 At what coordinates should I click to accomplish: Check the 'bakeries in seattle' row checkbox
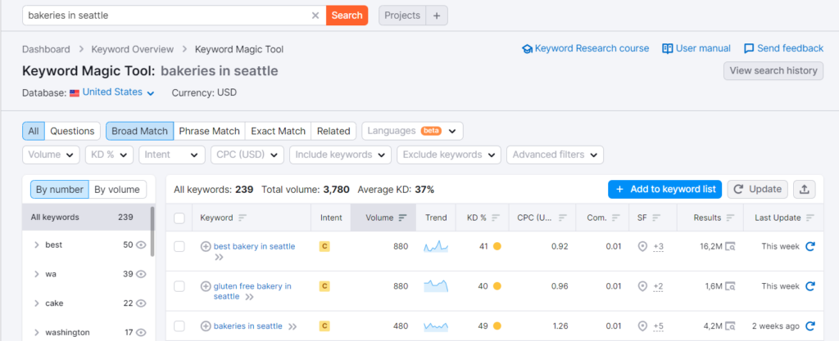click(179, 326)
